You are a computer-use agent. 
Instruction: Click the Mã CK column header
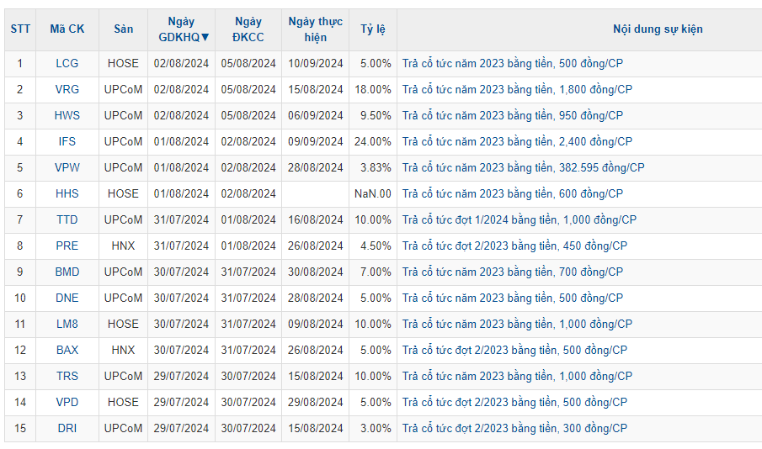(x=67, y=29)
